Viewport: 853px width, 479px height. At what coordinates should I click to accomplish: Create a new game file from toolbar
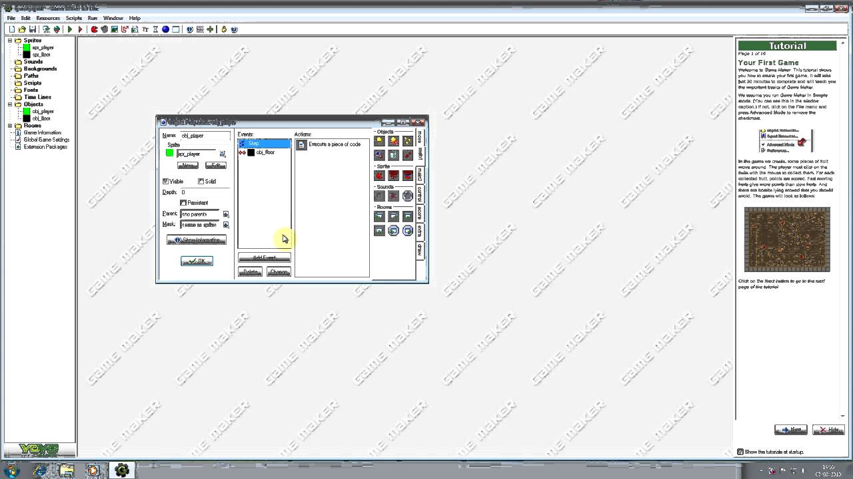click(12, 29)
